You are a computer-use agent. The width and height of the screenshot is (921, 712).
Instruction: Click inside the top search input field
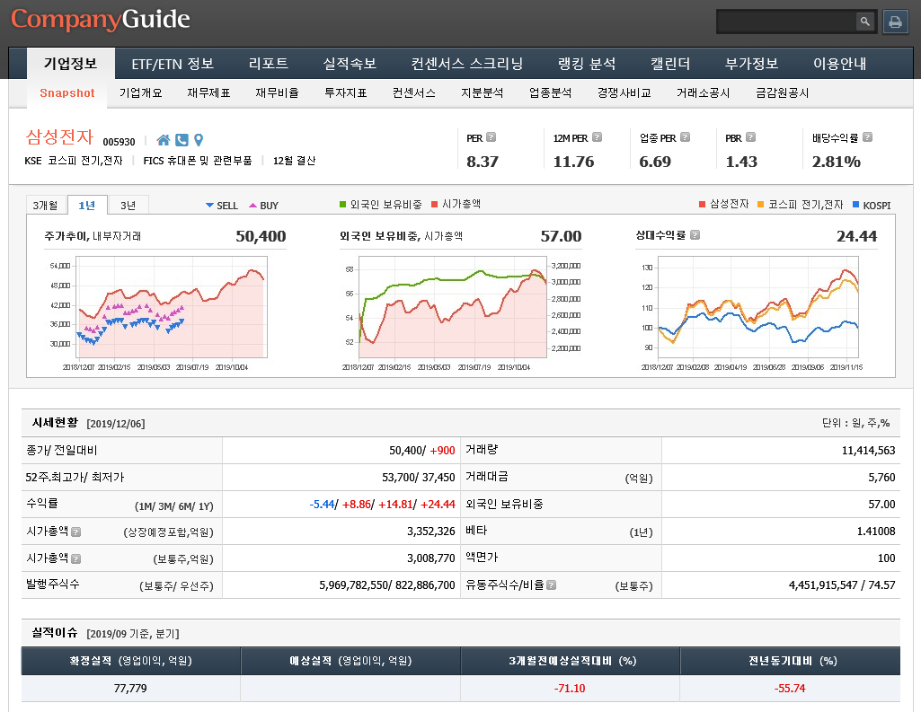pyautogui.click(x=786, y=22)
